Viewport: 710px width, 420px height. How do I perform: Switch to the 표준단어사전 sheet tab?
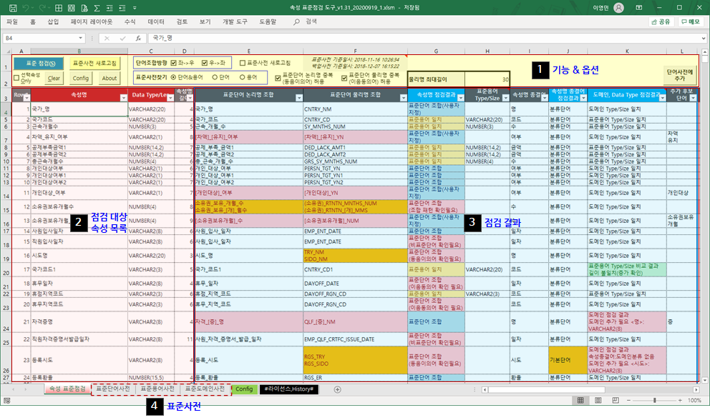pyautogui.click(x=113, y=389)
